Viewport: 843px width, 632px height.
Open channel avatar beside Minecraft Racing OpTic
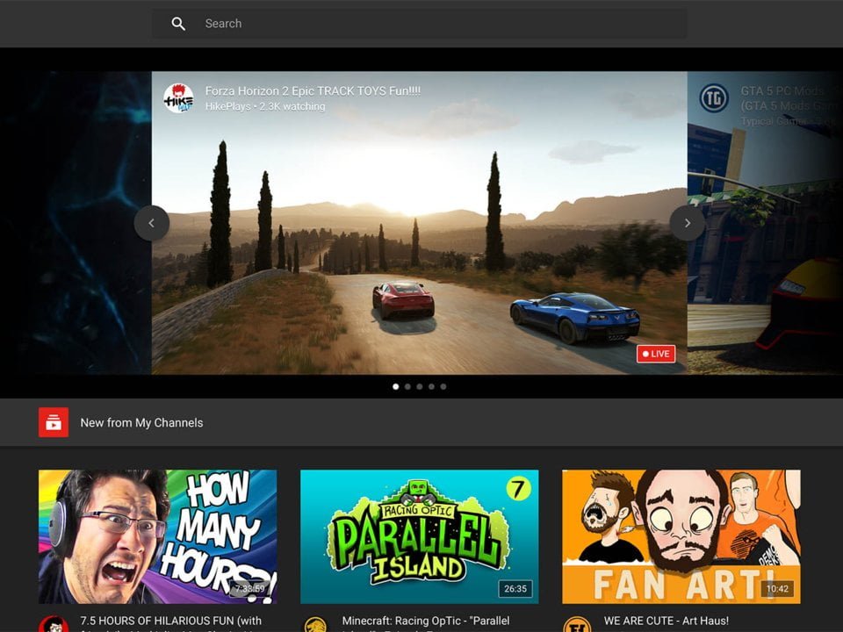[315, 624]
